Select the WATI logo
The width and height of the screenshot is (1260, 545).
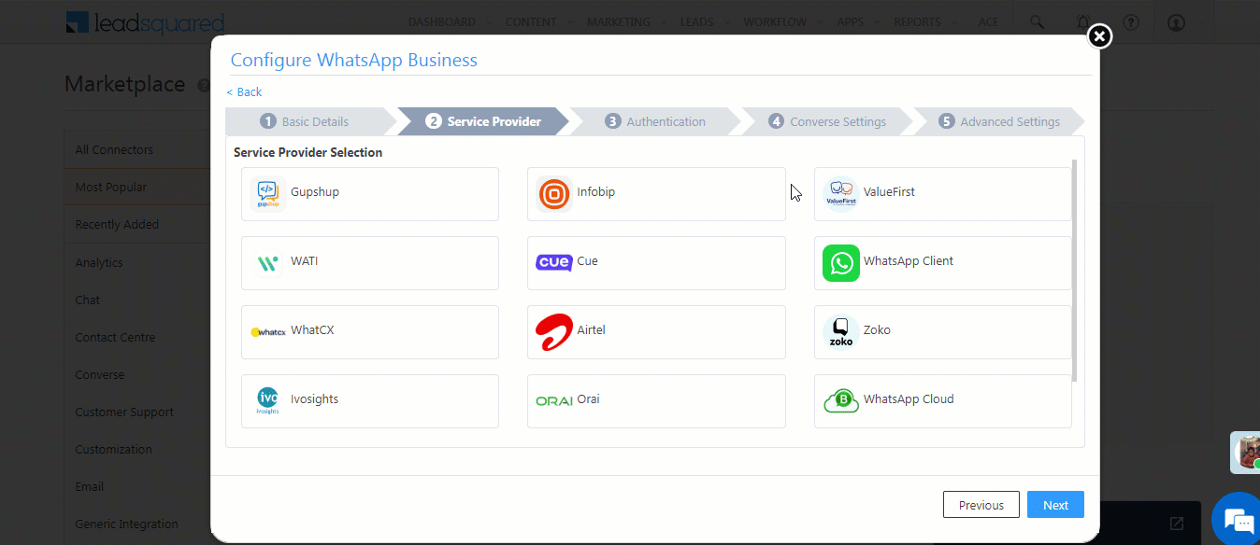click(267, 263)
